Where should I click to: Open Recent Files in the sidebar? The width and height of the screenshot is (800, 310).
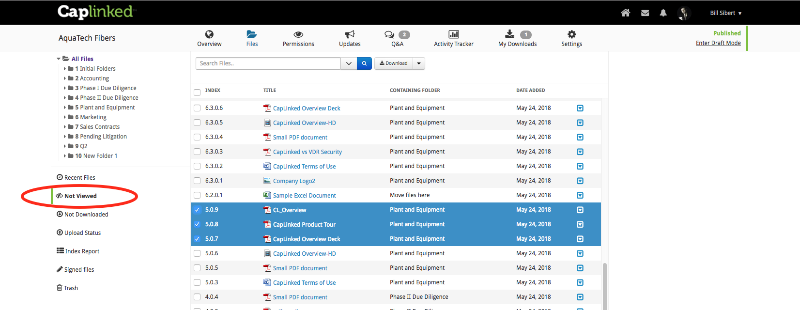coord(76,178)
